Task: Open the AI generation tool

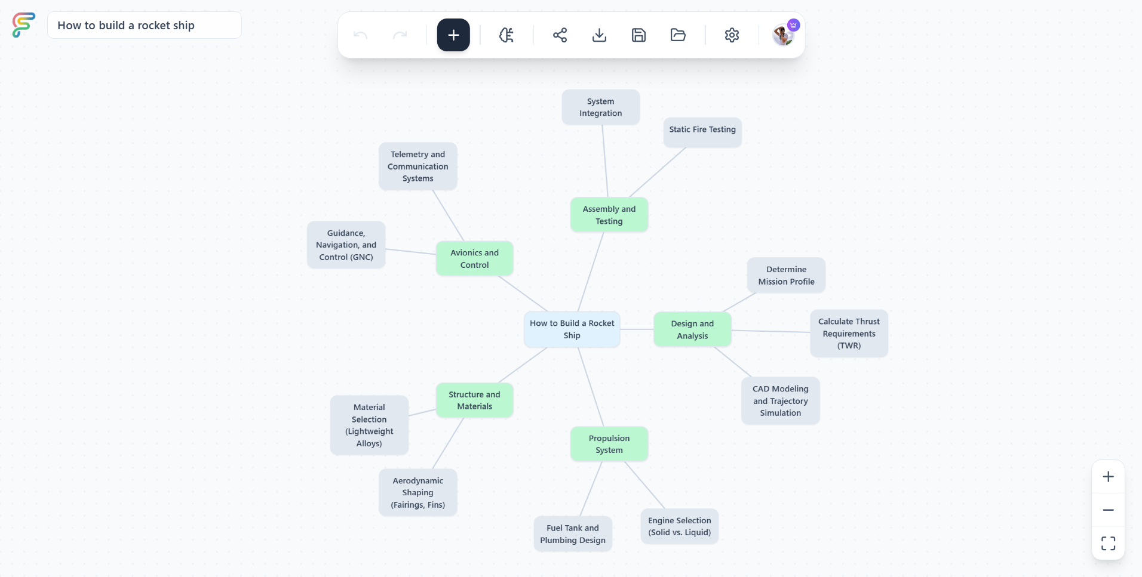Action: [x=506, y=35]
